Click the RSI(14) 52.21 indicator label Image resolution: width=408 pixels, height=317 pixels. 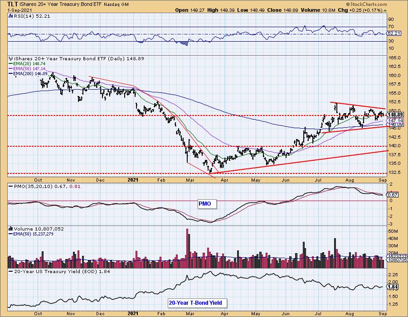tap(32, 16)
